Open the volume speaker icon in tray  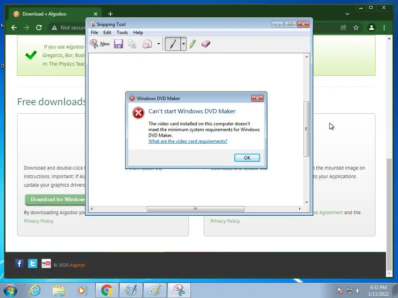(359, 291)
